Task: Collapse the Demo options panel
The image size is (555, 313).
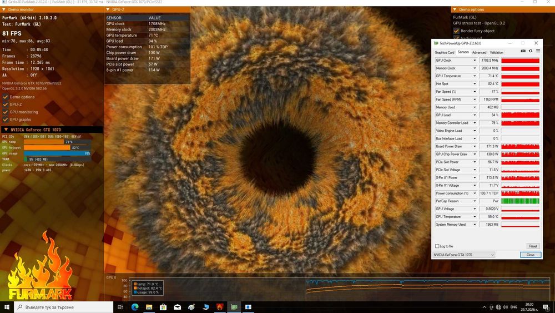Action: [455, 9]
